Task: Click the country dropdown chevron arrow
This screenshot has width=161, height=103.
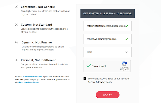Action: tap(127, 52)
